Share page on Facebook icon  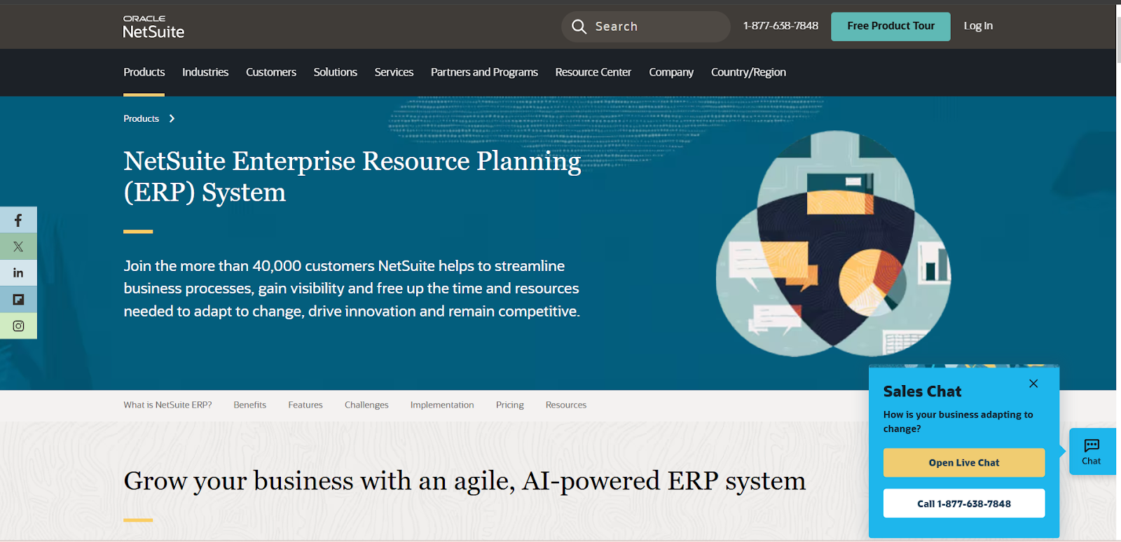click(x=18, y=220)
